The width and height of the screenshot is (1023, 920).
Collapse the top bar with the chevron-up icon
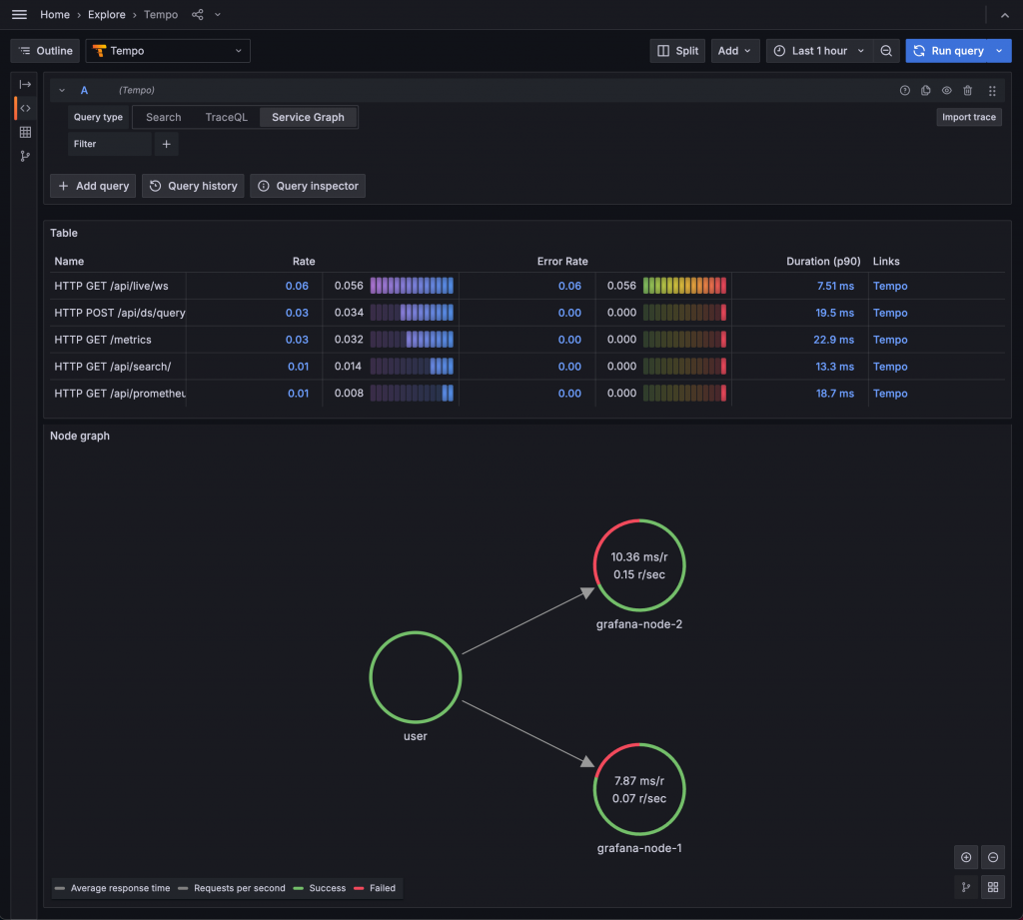(1005, 15)
